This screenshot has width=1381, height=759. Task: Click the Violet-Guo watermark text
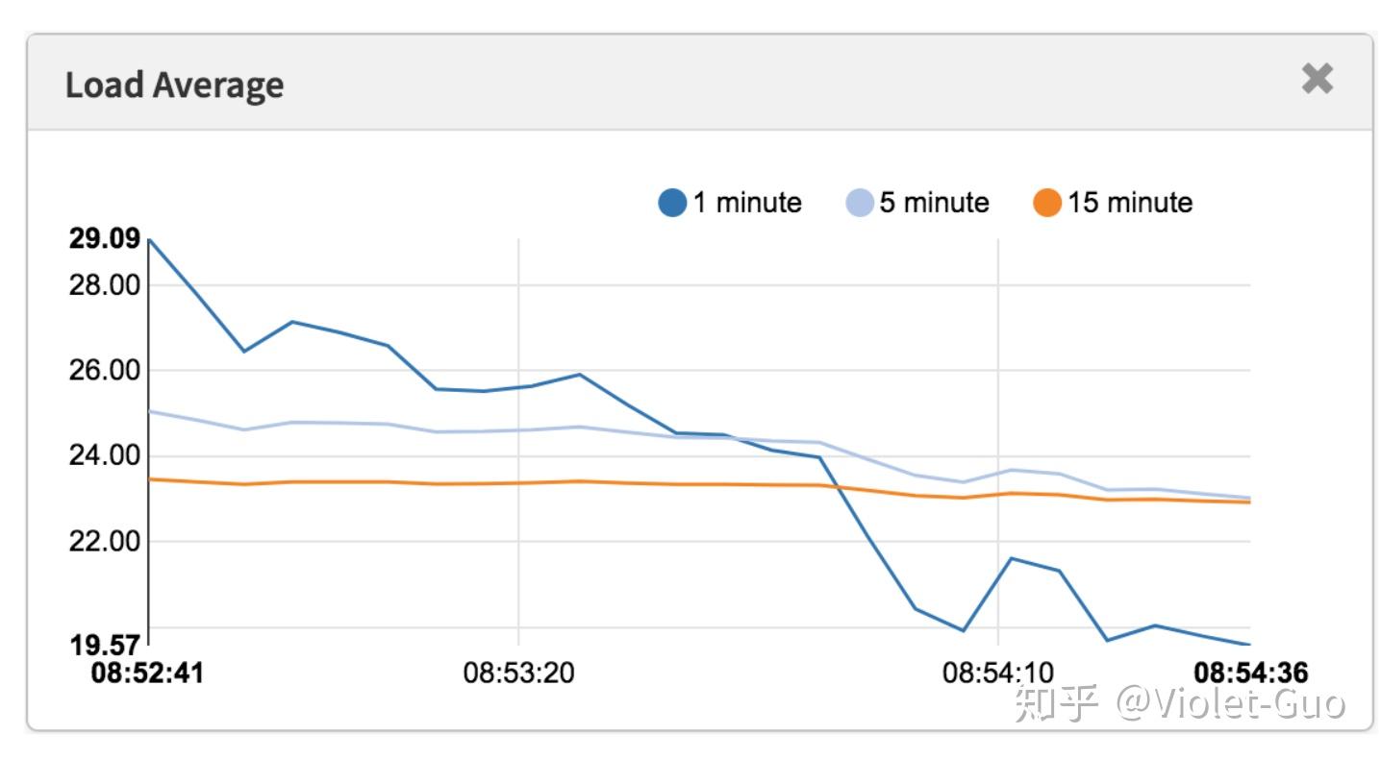point(1230,704)
